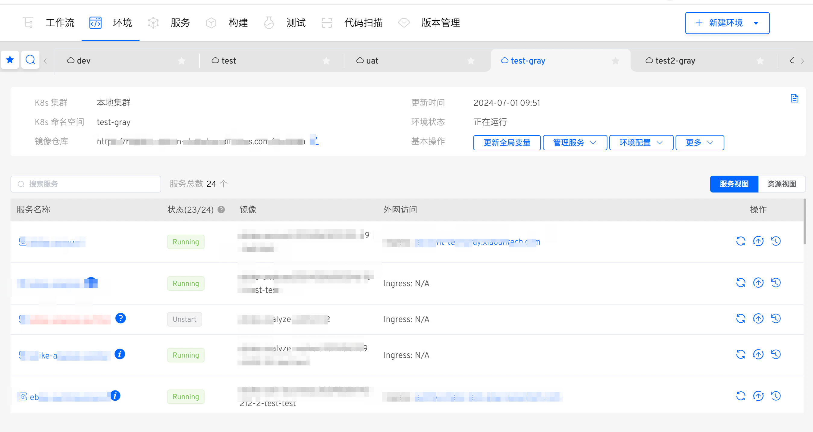
Task: Focus the 搜索服务 search field
Action: click(86, 184)
